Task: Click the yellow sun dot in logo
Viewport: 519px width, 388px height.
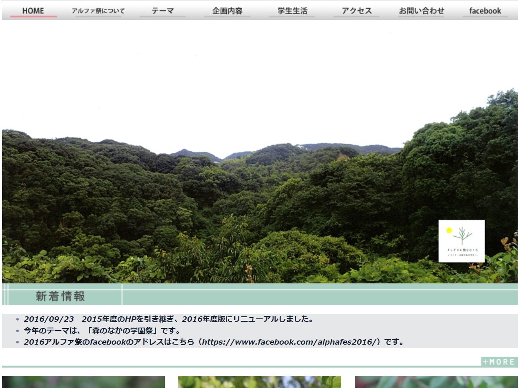Action: click(x=449, y=230)
